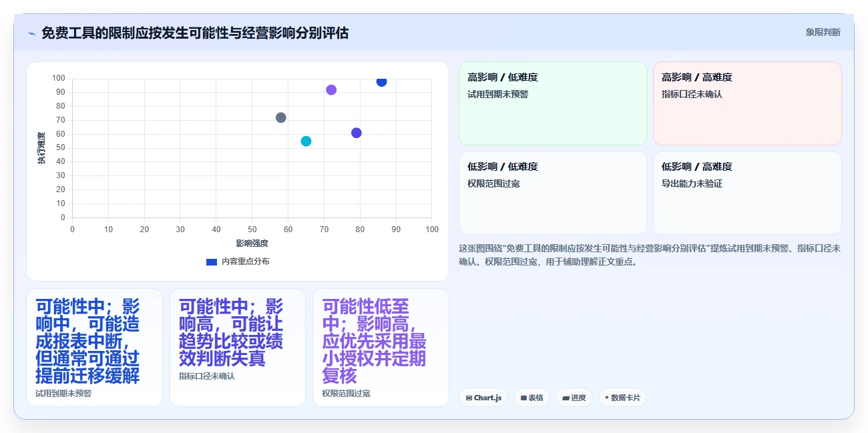Click the cyan scatter point
The image size is (868, 433).
pyautogui.click(x=306, y=141)
